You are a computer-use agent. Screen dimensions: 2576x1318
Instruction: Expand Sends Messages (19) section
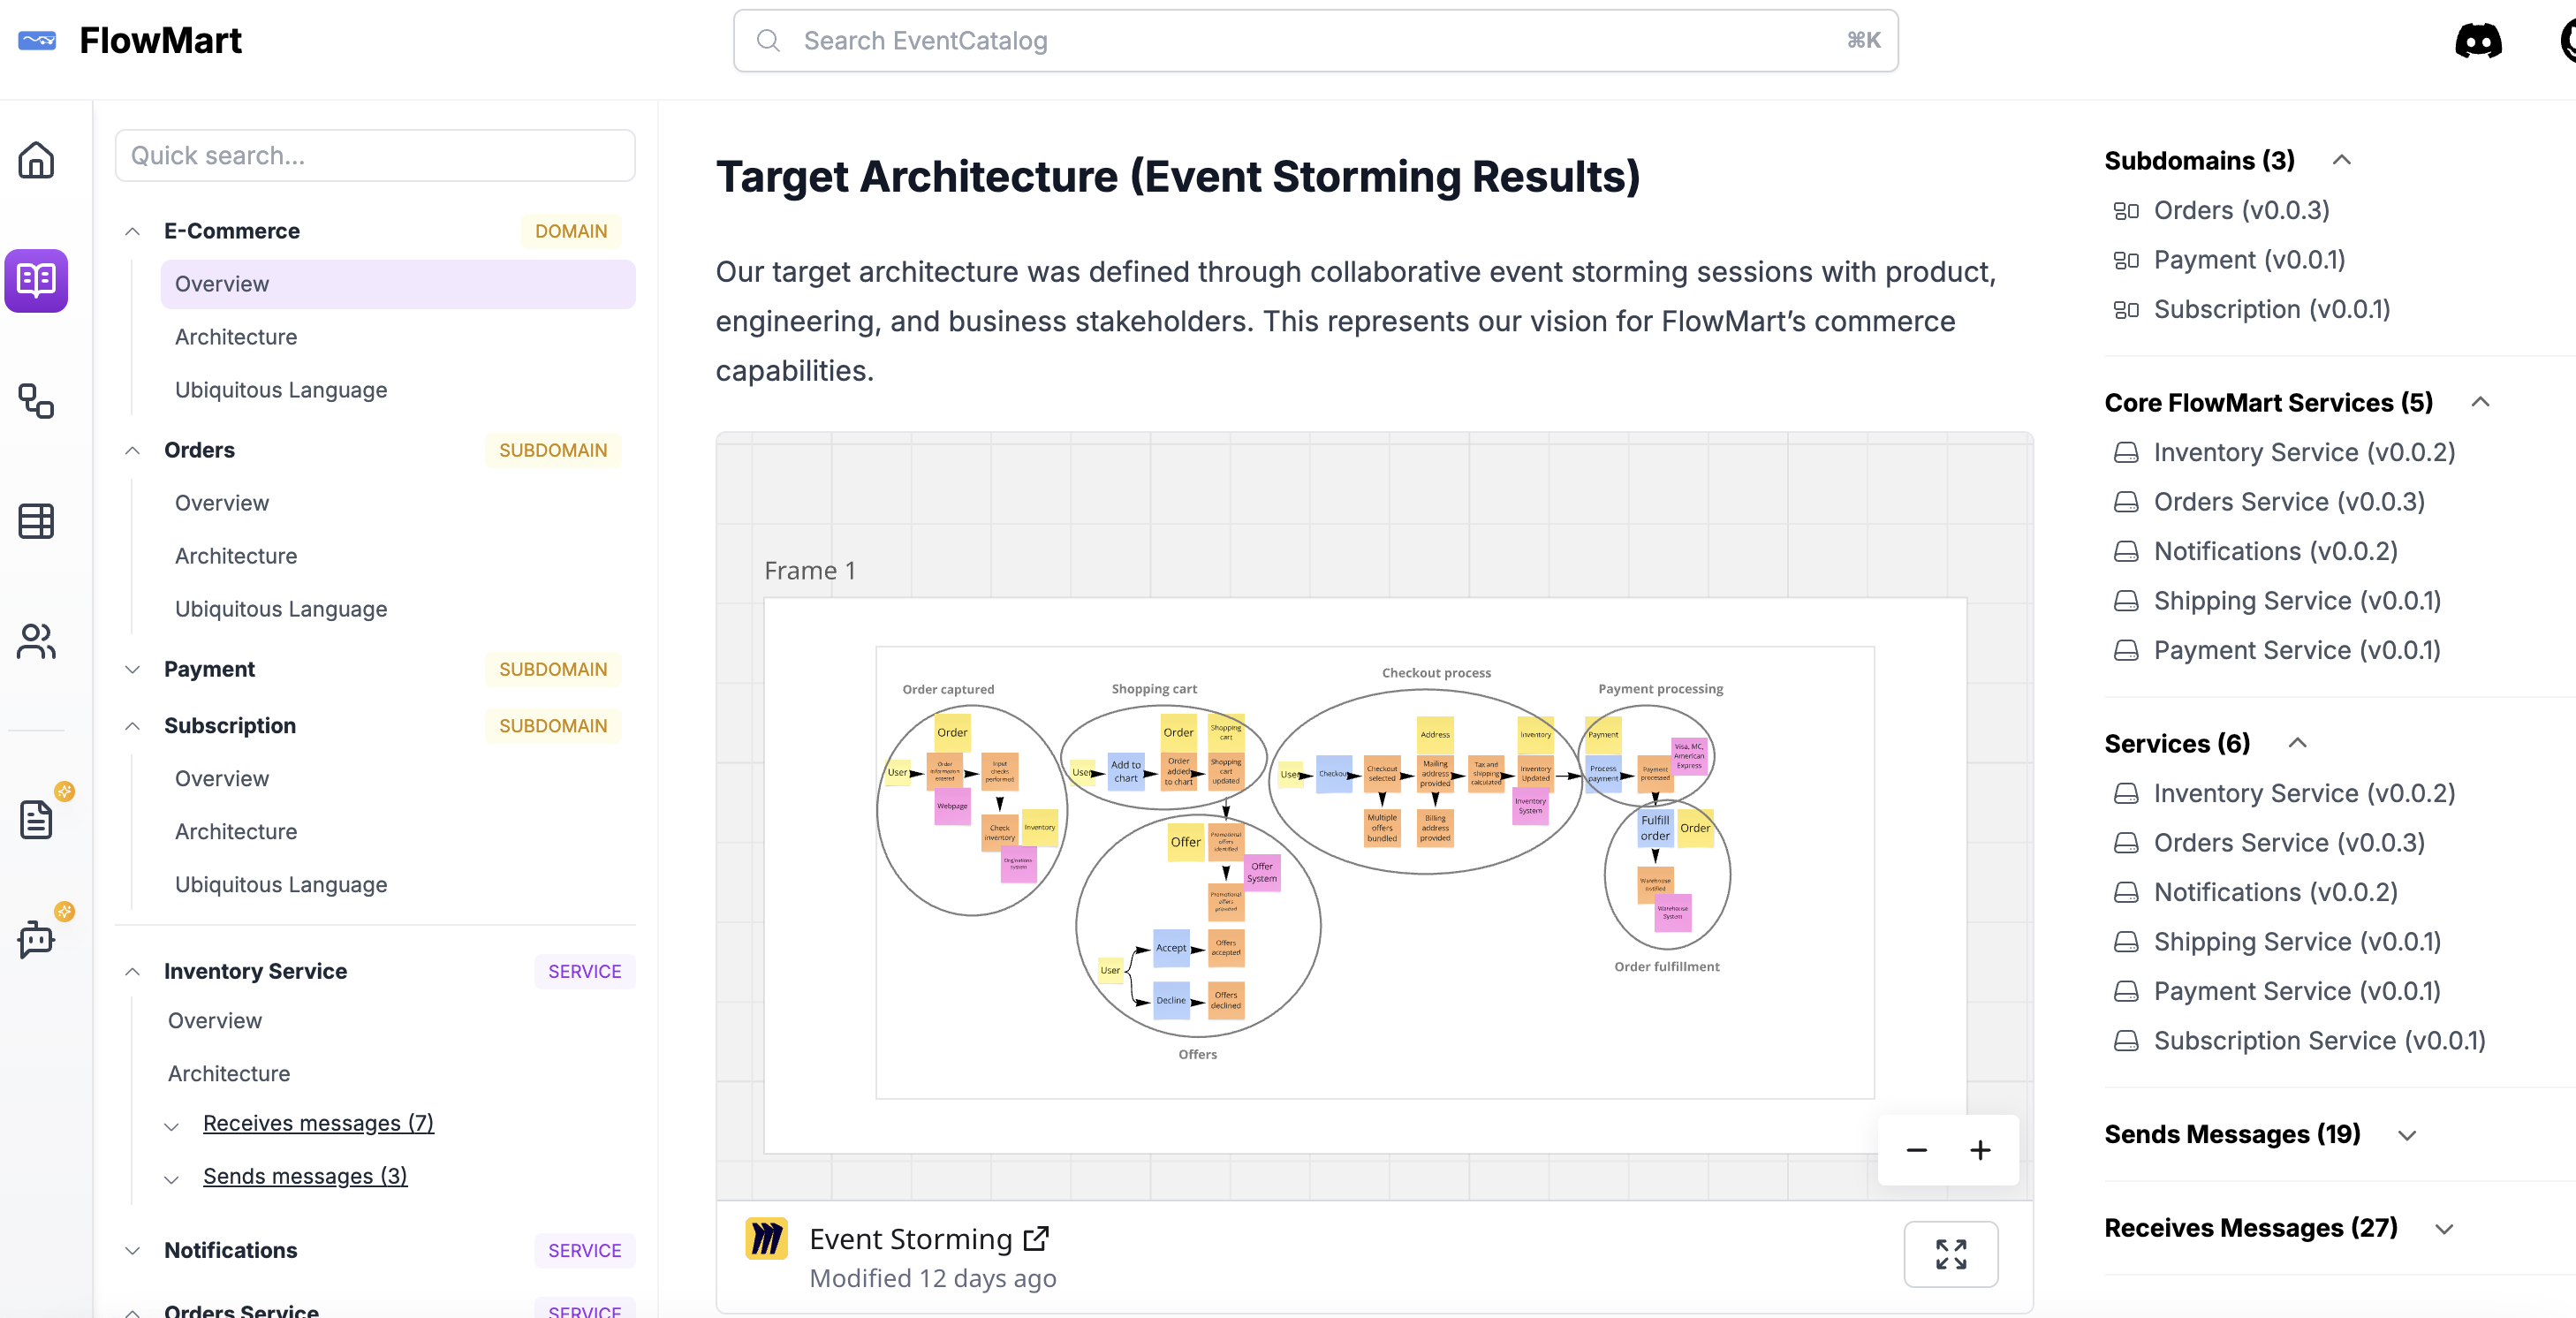pyautogui.click(x=2407, y=1135)
